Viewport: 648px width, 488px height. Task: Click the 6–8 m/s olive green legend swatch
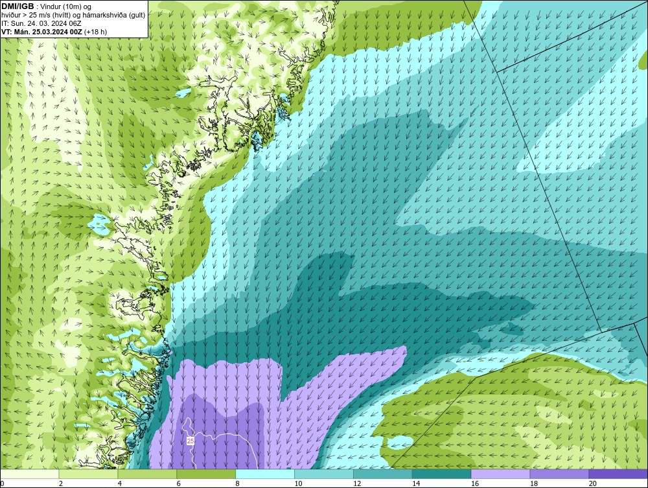(206, 474)
